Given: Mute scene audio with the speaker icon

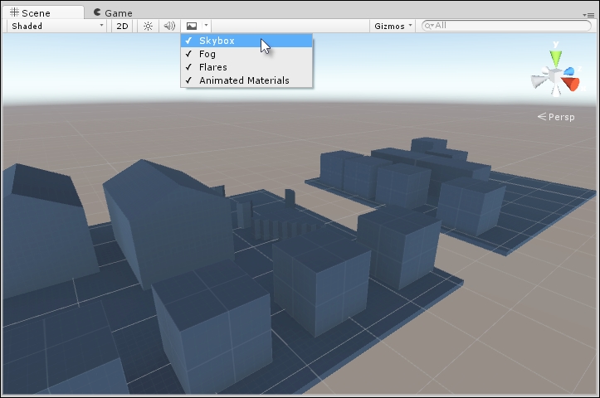Looking at the screenshot, I should coord(168,26).
